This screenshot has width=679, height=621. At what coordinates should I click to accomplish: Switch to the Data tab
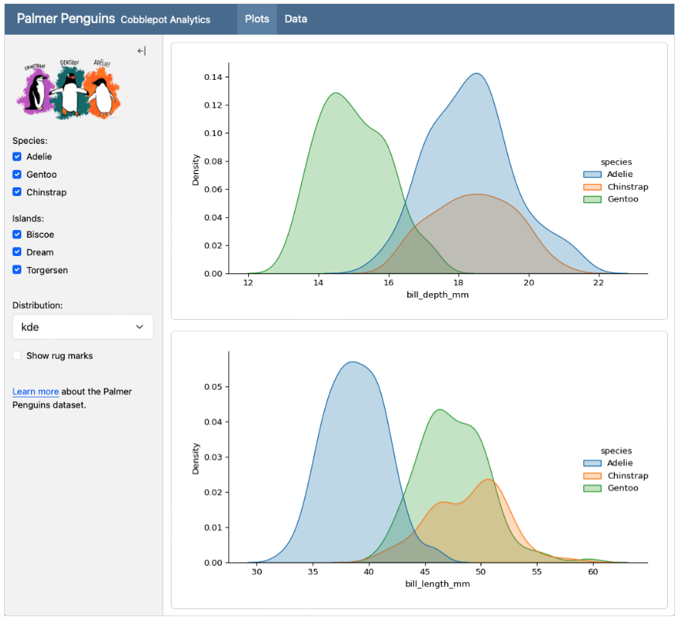pyautogui.click(x=296, y=19)
